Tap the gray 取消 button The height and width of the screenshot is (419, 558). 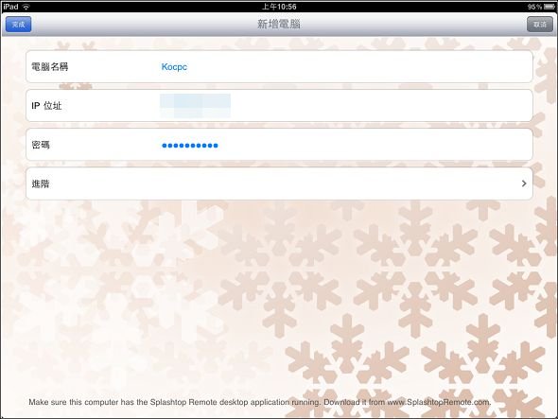point(539,25)
